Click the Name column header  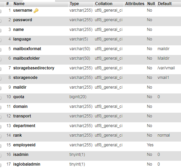(19, 4)
